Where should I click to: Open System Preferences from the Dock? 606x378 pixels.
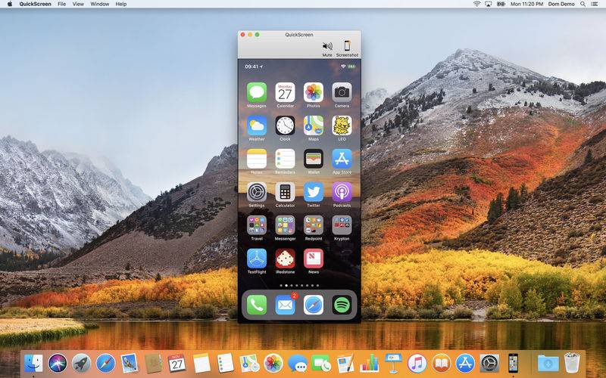(489, 364)
